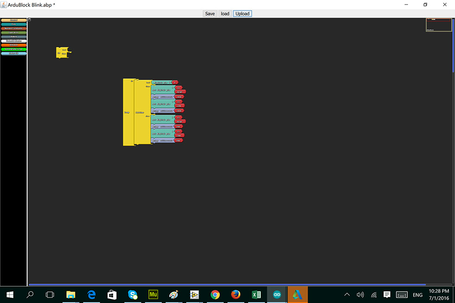
Task: Open Task View on the taskbar
Action: [x=50, y=295]
